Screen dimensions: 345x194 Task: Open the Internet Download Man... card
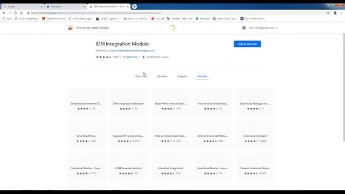(x=213, y=102)
